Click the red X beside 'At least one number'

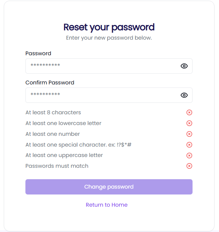pyautogui.click(x=189, y=134)
